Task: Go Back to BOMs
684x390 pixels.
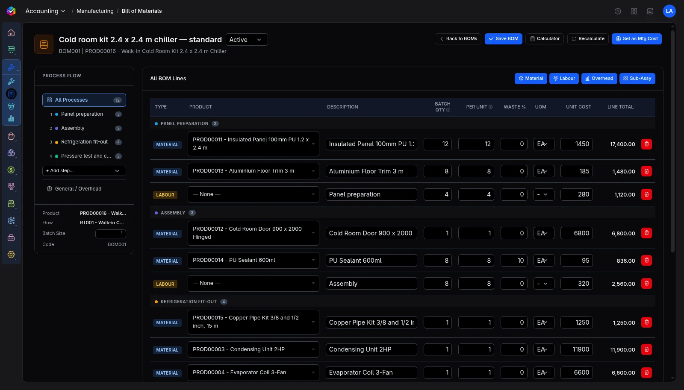Action: [458, 39]
